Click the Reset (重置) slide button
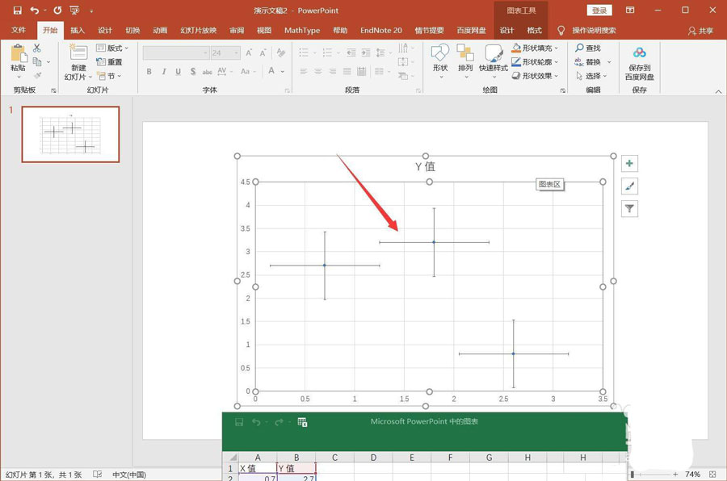The height and width of the screenshot is (481, 727). [110, 62]
